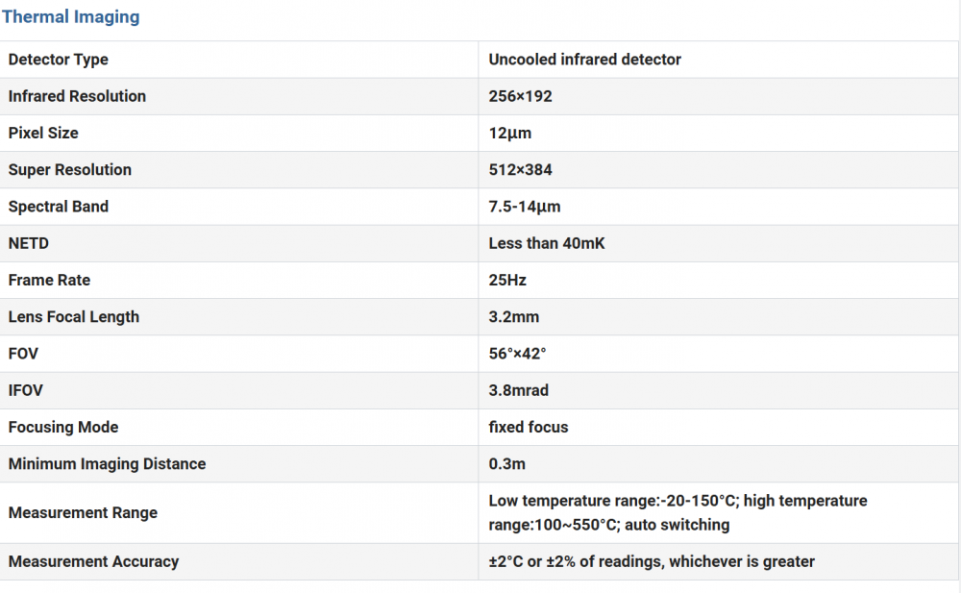
Task: Click the Detector Type label cell
Action: point(58,60)
